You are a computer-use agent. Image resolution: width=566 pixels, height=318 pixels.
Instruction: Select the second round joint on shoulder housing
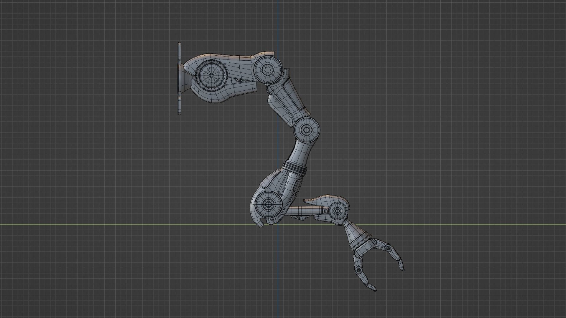click(267, 69)
